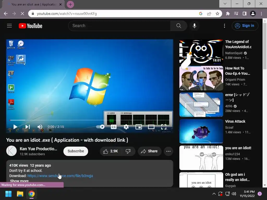Click the video progress bar

(x=90, y=120)
